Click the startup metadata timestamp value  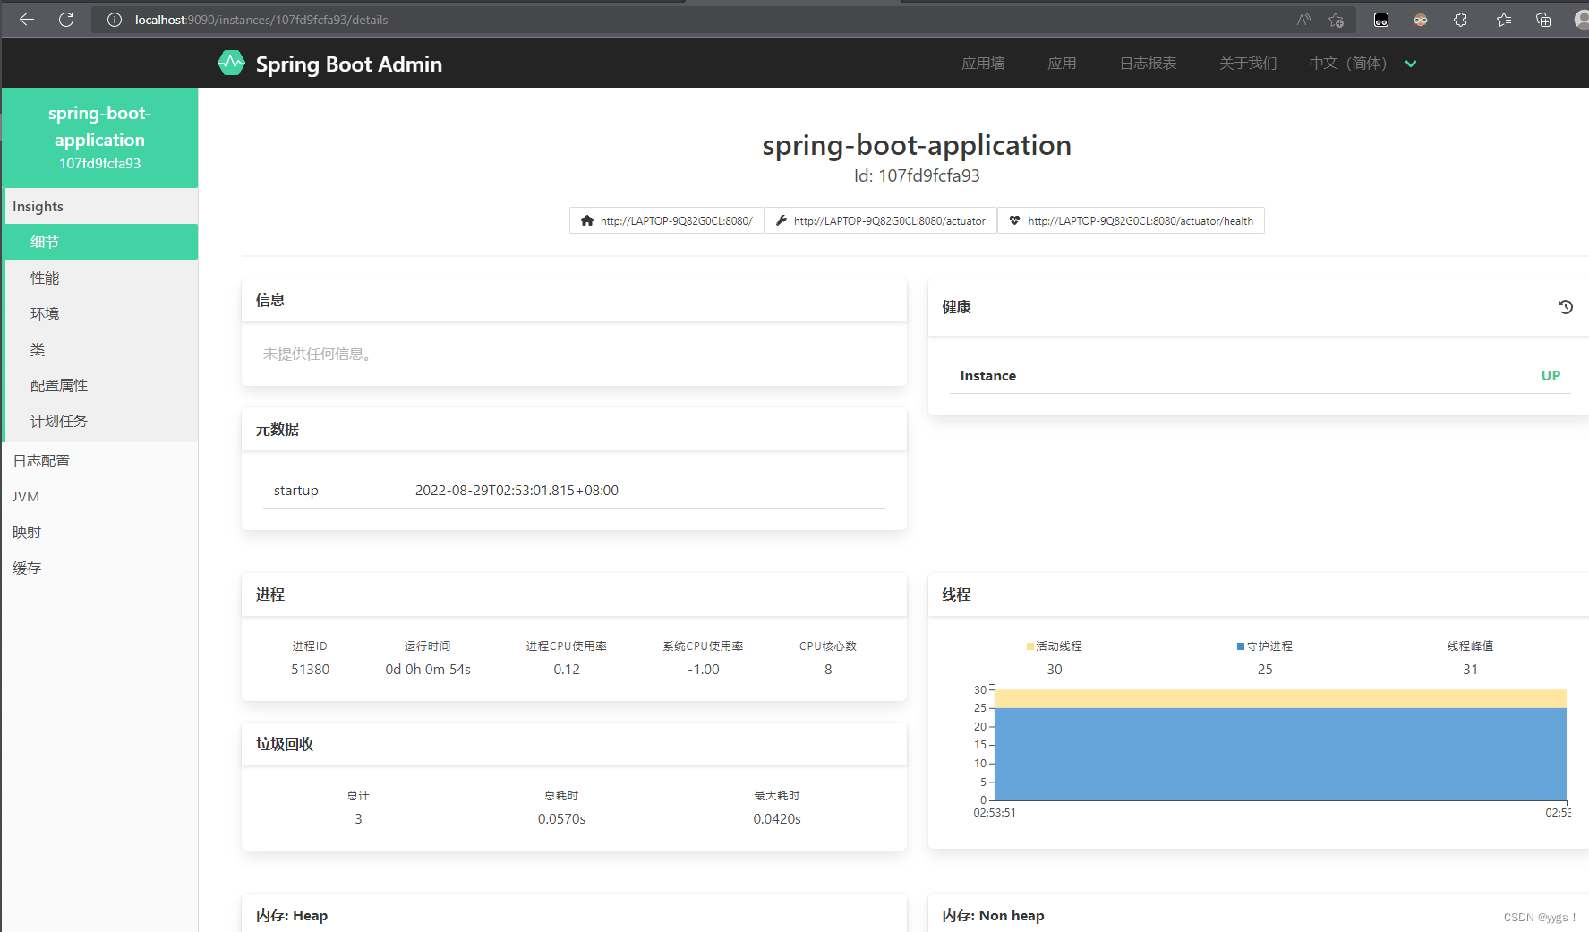[x=517, y=491]
